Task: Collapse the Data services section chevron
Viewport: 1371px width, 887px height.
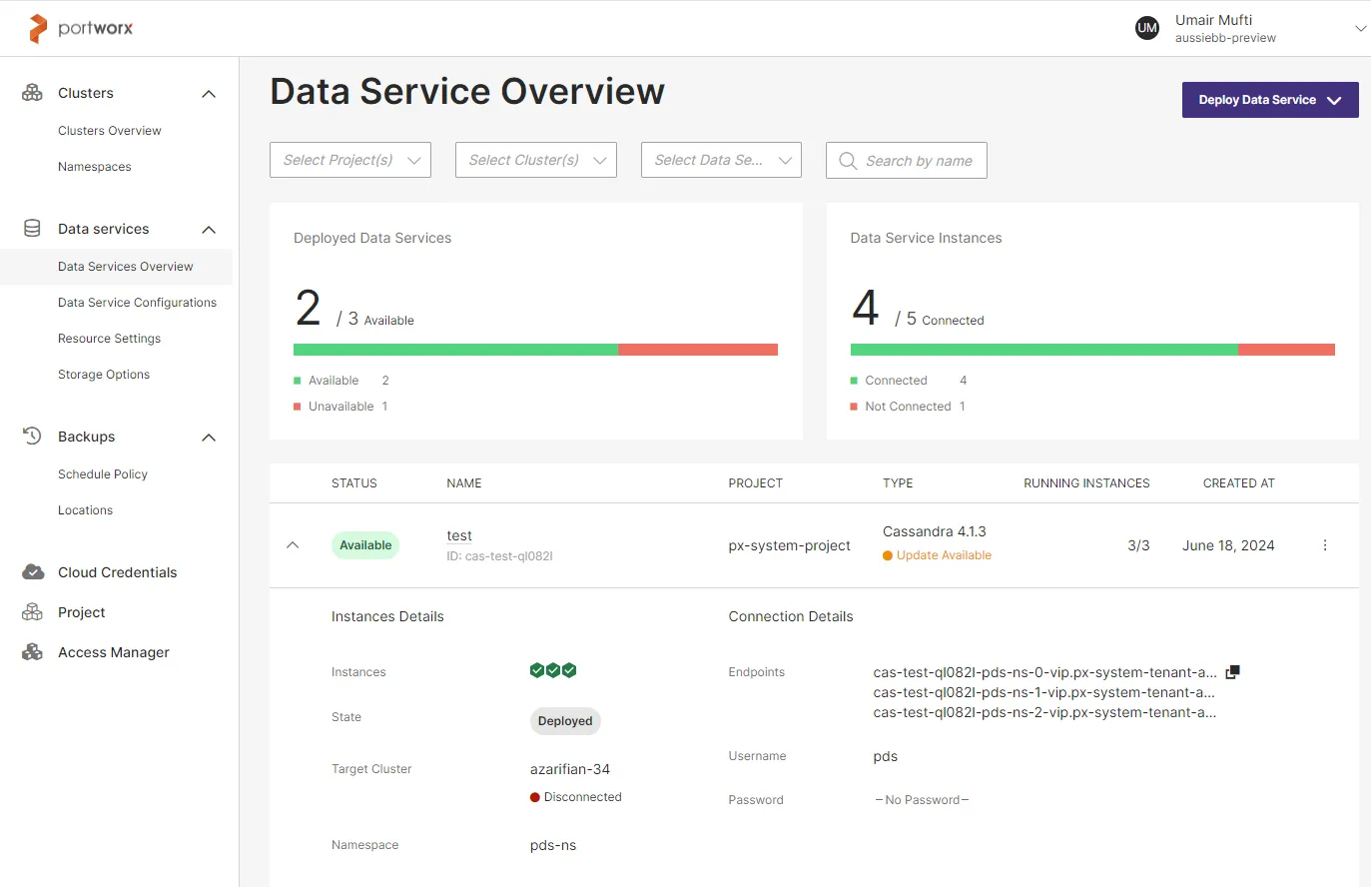Action: tap(209, 230)
